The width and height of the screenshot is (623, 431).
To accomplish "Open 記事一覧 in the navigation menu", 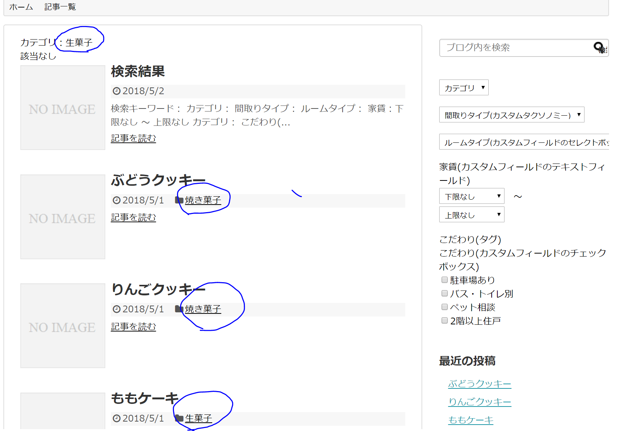I will coord(60,7).
